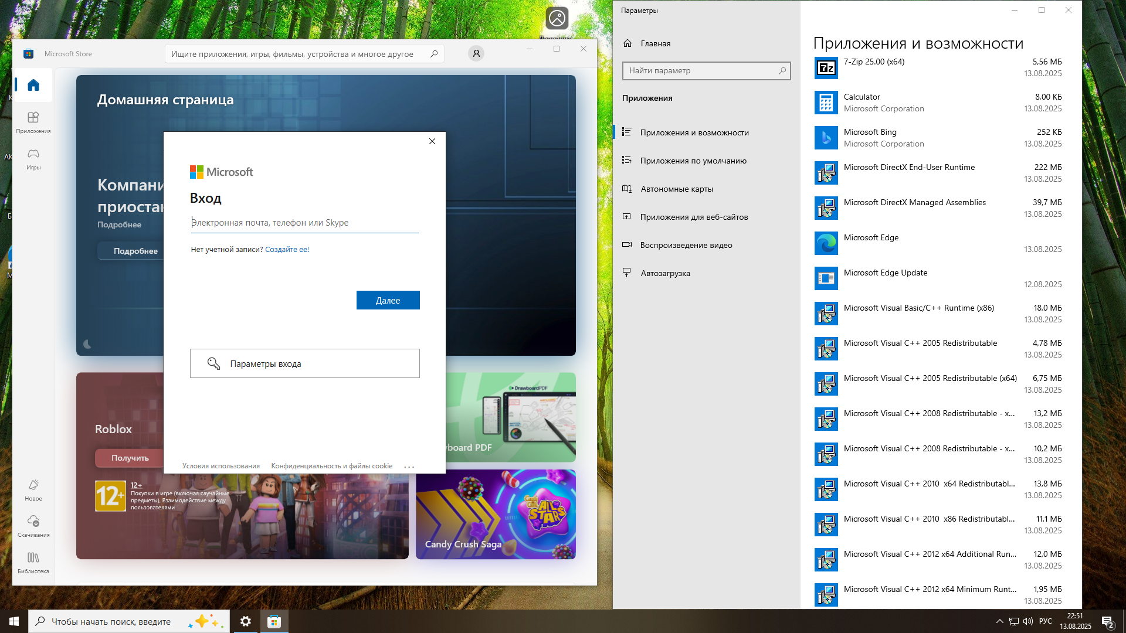The height and width of the screenshot is (633, 1126).
Task: Click the Store search magnifier icon
Action: (x=434, y=54)
